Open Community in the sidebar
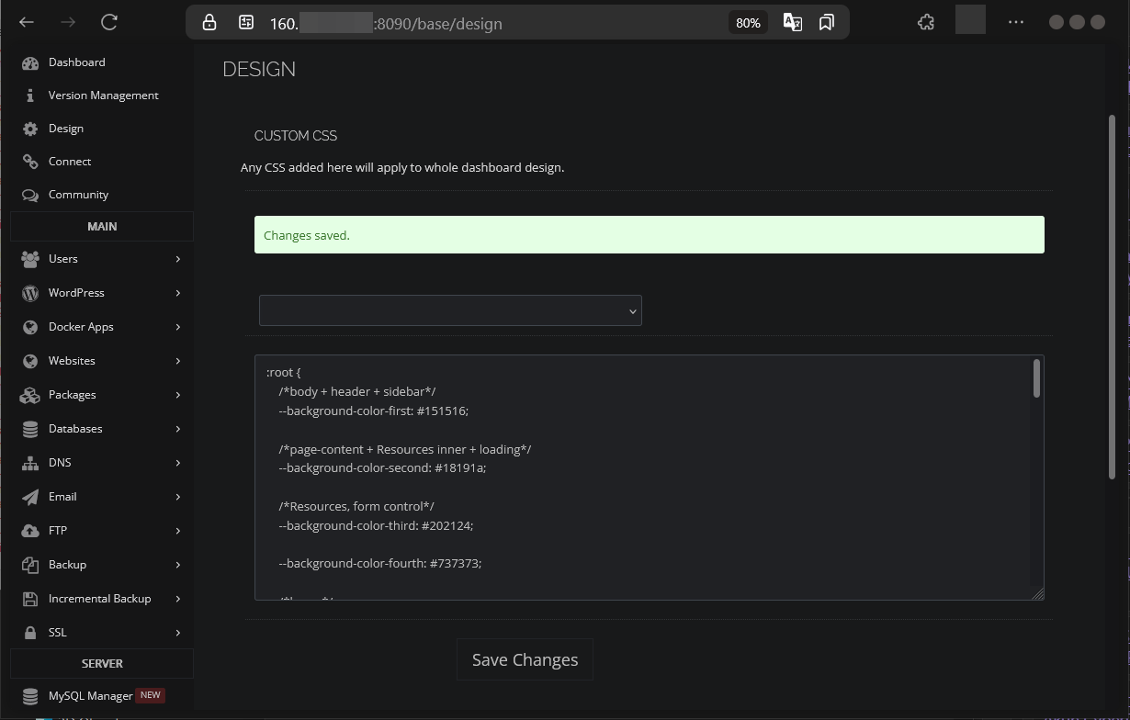Viewport: 1130px width, 720px height. [78, 195]
